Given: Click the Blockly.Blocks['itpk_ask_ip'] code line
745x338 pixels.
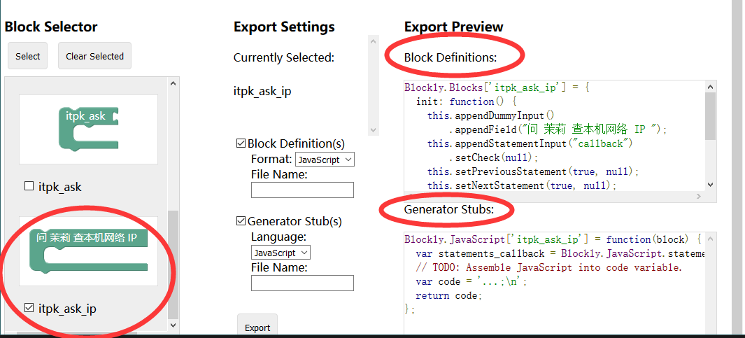Looking at the screenshot, I should point(497,87).
